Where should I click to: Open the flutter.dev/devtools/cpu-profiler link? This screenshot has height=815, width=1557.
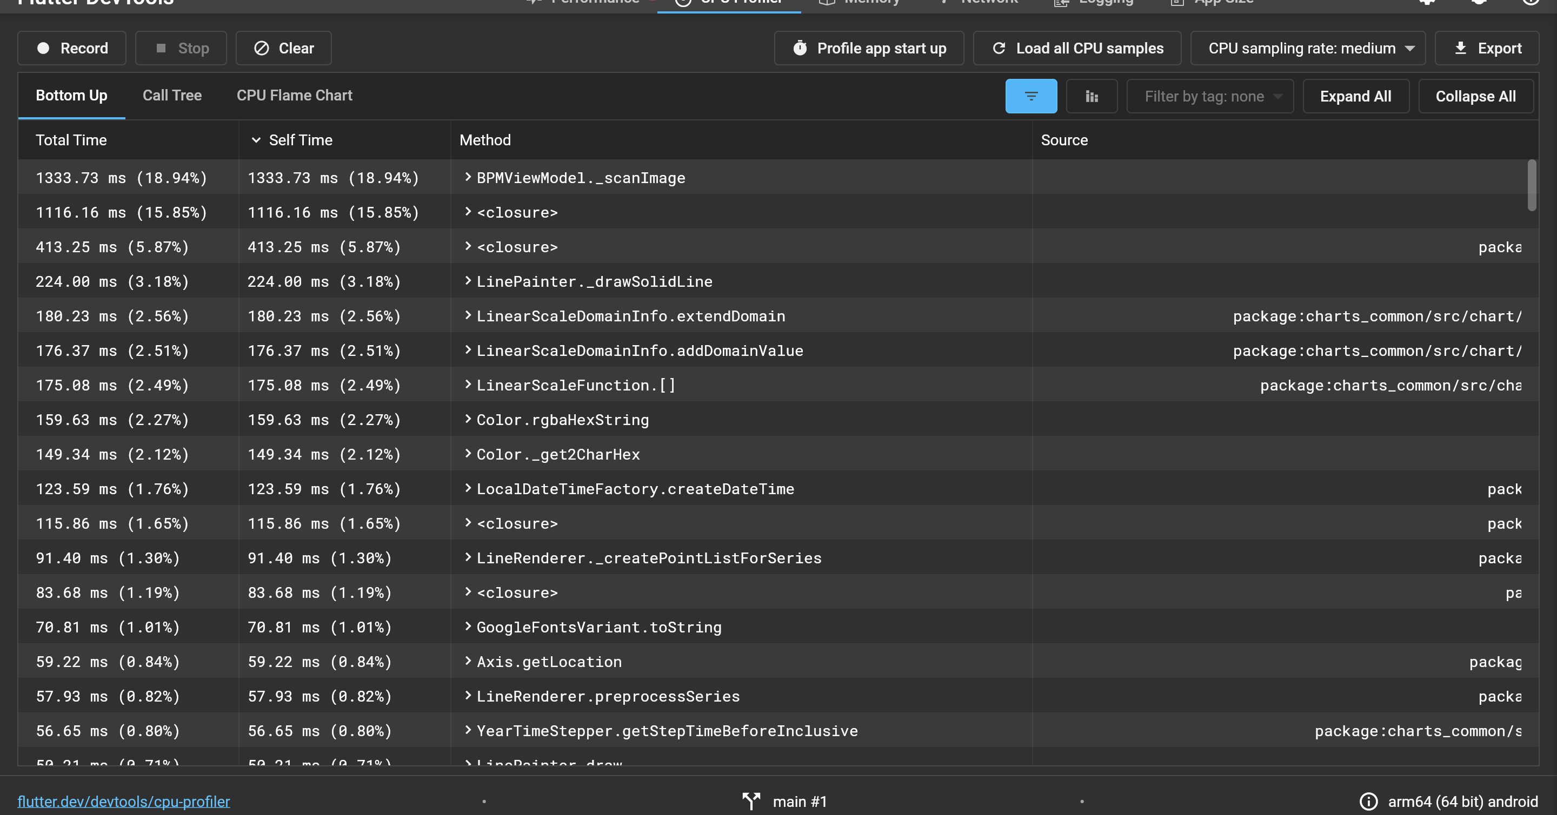point(124,801)
